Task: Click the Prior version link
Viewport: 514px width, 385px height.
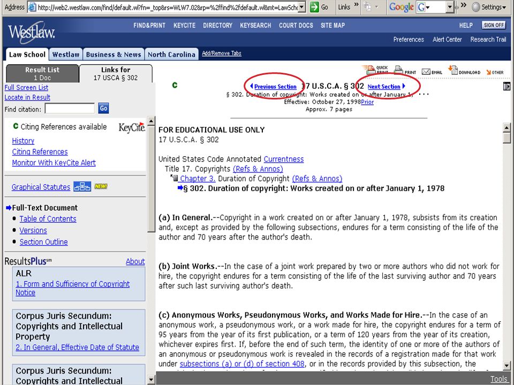Action: pyautogui.click(x=367, y=102)
